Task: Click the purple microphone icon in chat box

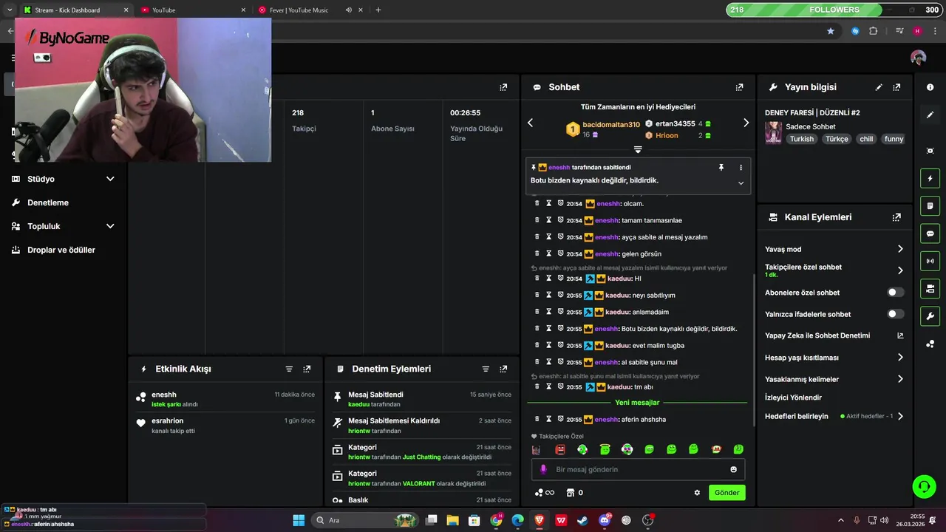Action: click(543, 469)
